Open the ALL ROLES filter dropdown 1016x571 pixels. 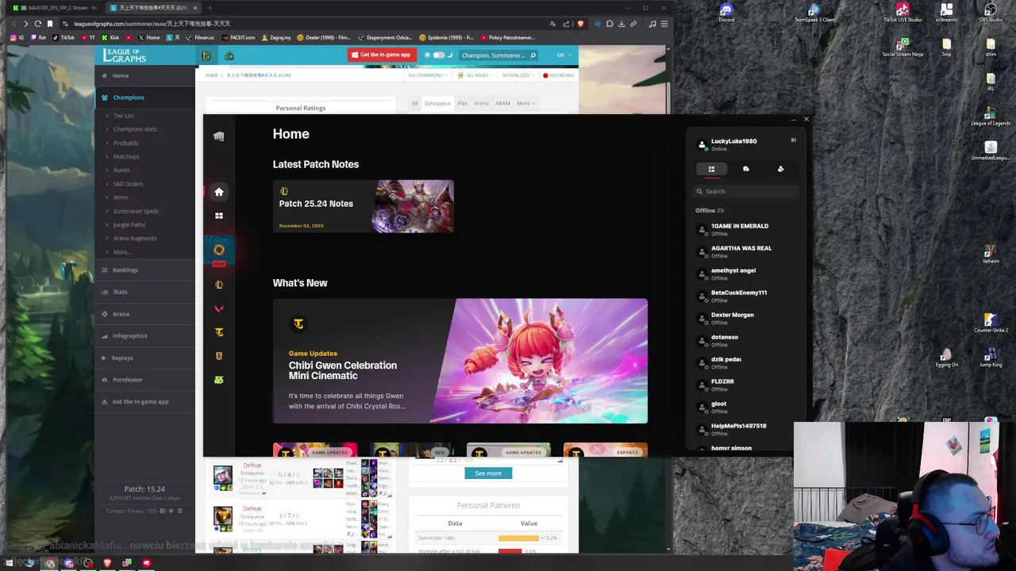[474, 75]
